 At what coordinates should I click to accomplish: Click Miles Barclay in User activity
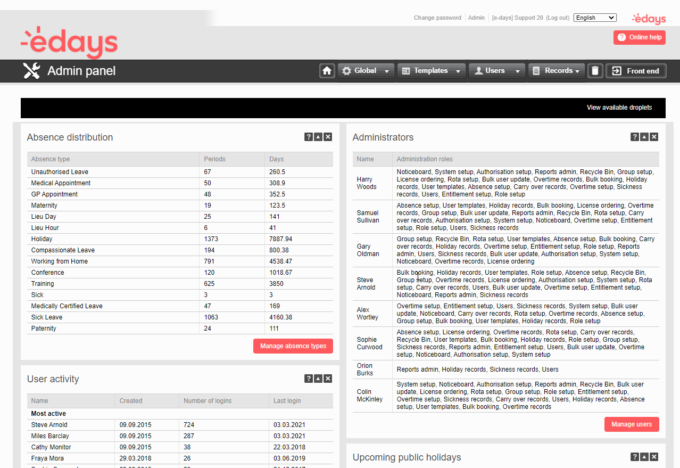click(50, 436)
